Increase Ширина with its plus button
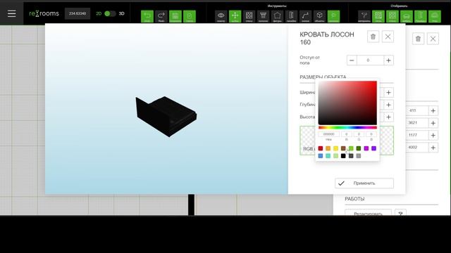451x253 pixels. (388, 93)
